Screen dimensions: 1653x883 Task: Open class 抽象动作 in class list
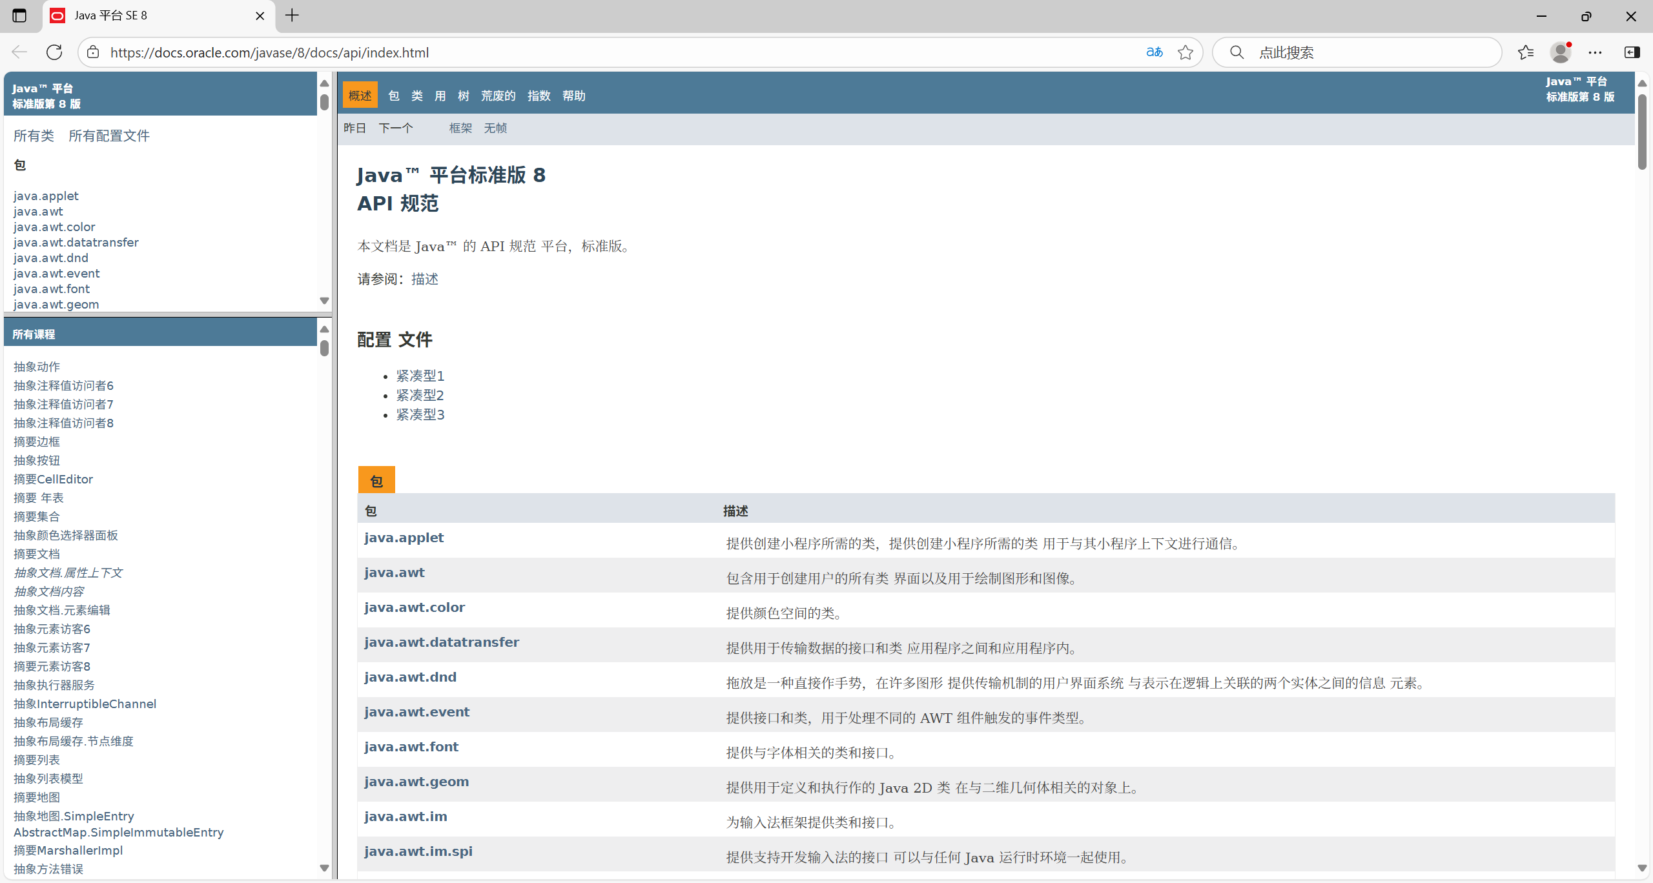(x=37, y=367)
